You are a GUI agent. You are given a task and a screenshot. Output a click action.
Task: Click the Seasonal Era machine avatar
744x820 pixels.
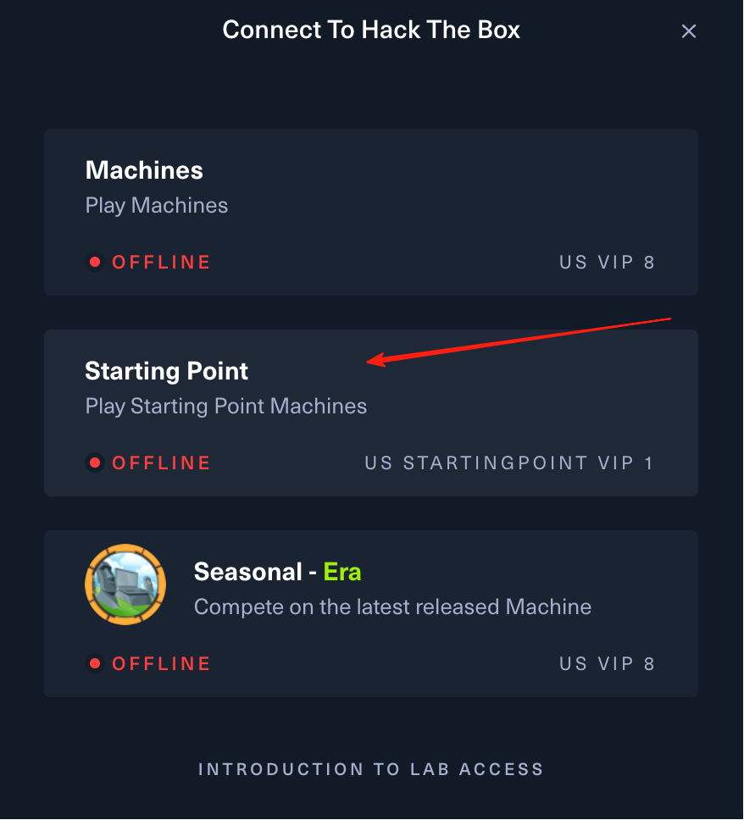[125, 585]
